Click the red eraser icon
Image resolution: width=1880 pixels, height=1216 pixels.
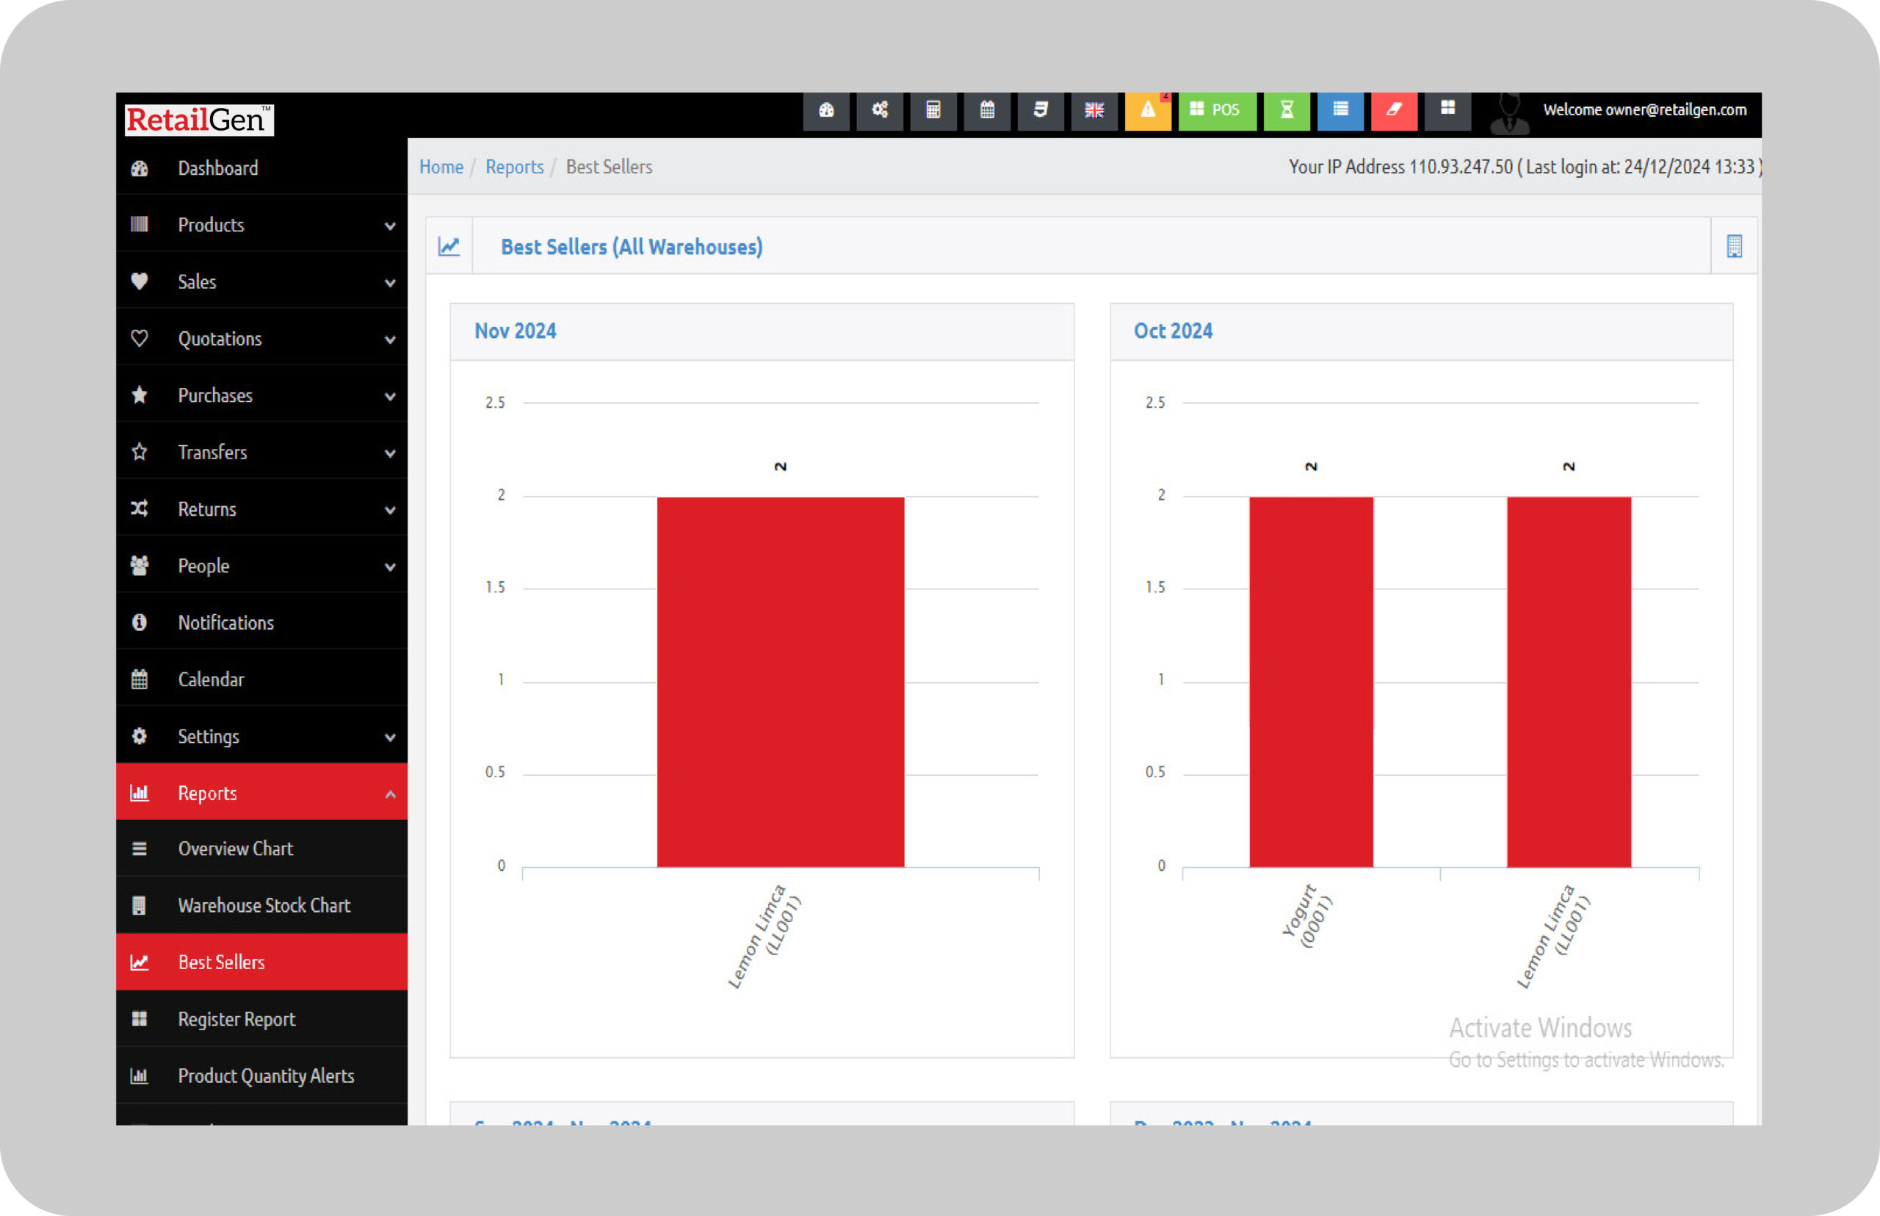1394,109
